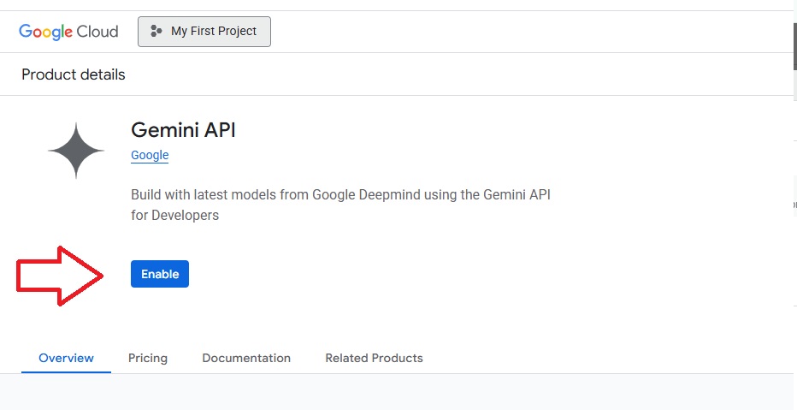Click the dark vertical scrollbar thumb
Viewport: 797px width, 410px height.
(x=795, y=45)
